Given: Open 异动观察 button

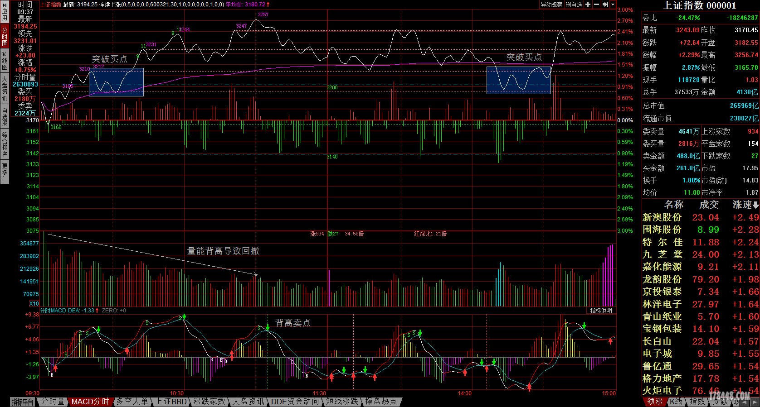Looking at the screenshot, I should (552, 5).
